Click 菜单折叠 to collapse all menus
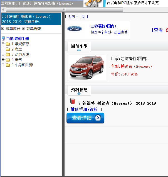The width and height of the screenshot is (168, 177). coord(33,29)
